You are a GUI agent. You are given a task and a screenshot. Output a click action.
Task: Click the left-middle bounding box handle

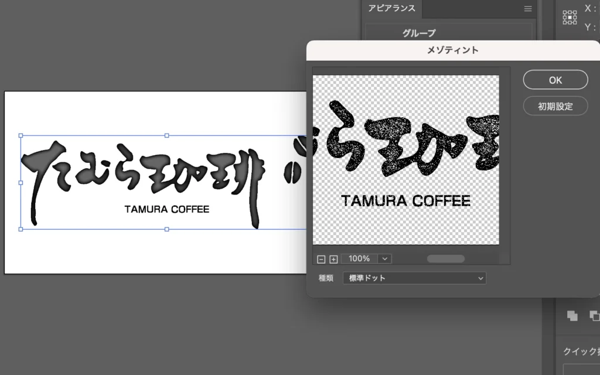pyautogui.click(x=21, y=182)
